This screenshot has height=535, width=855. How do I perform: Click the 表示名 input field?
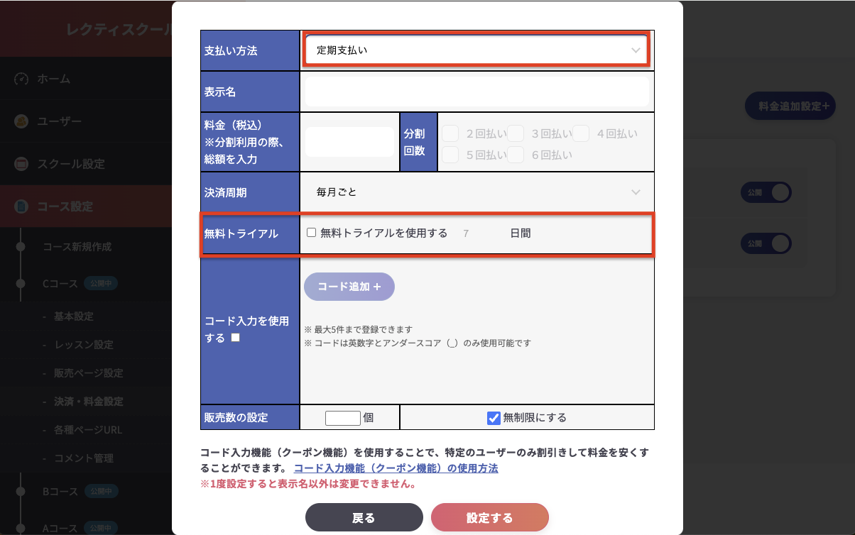[x=476, y=92]
